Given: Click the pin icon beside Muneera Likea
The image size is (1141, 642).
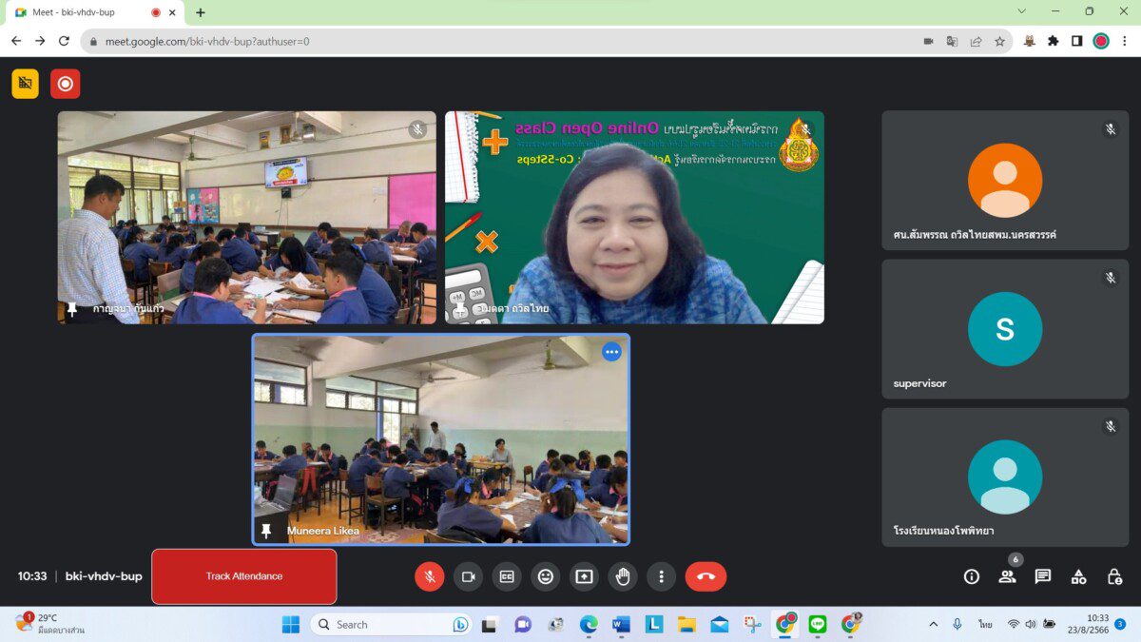Looking at the screenshot, I should pos(266,530).
